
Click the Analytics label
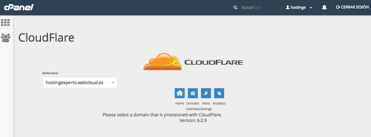[219, 104]
